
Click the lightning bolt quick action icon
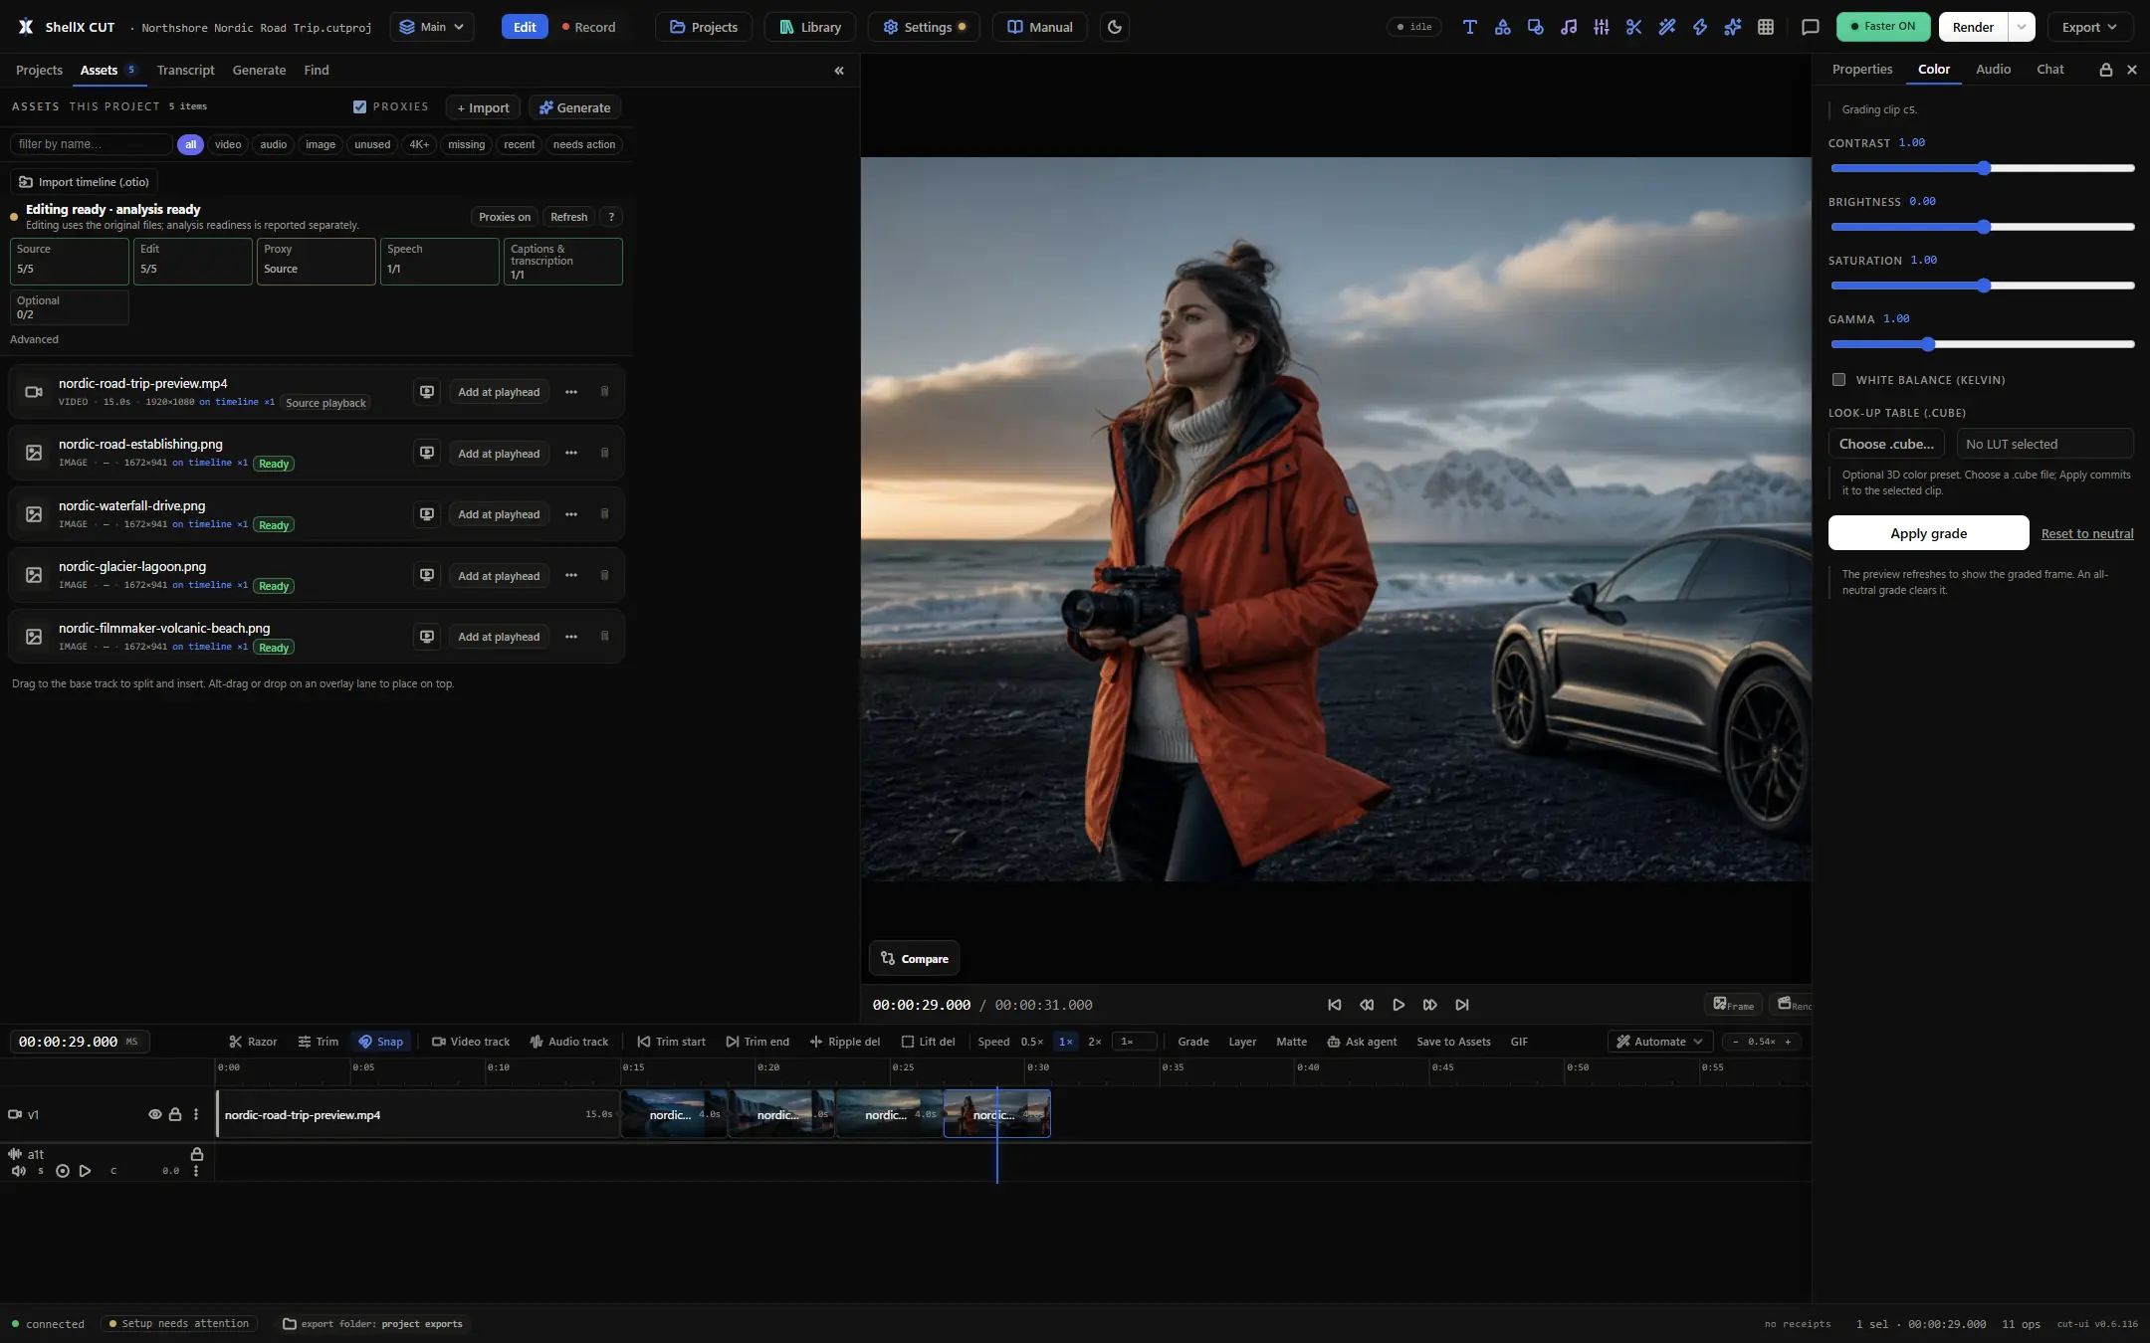pyautogui.click(x=1699, y=27)
